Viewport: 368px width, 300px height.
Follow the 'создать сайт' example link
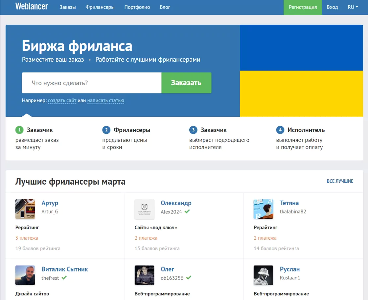[62, 100]
